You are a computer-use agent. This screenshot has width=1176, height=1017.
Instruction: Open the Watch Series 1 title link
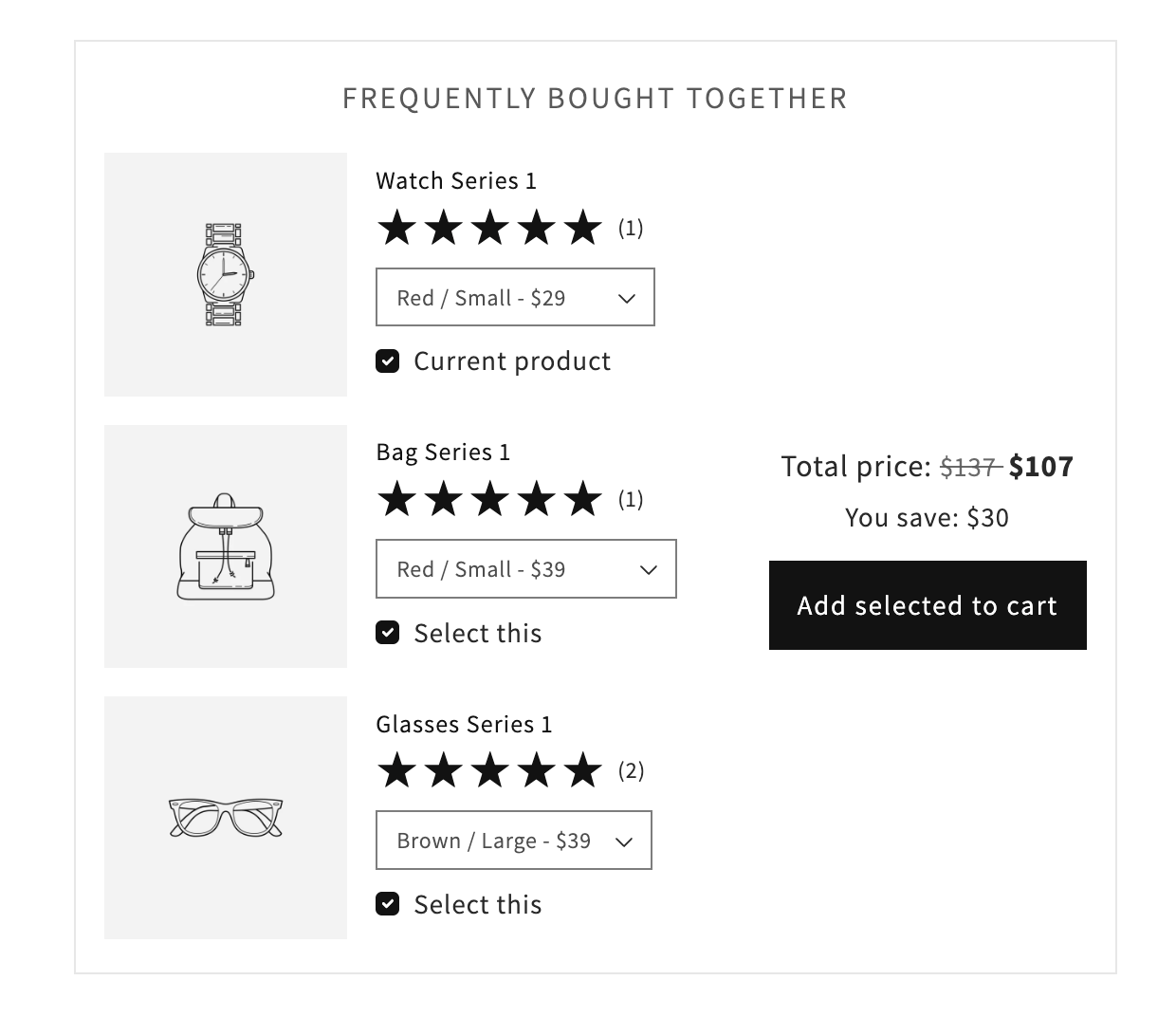[456, 180]
